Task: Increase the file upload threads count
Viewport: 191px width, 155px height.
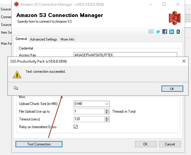Action: tap(107, 110)
